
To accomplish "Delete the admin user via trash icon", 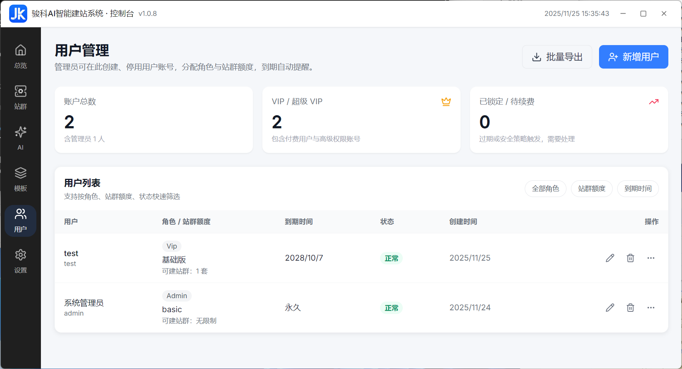I will pyautogui.click(x=630, y=308).
